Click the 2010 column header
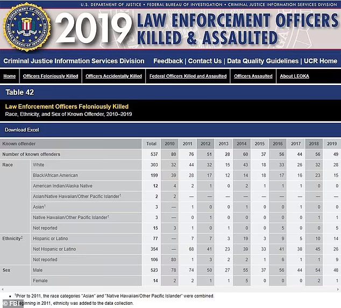Screen dimensions: 341x308 click(x=169, y=144)
